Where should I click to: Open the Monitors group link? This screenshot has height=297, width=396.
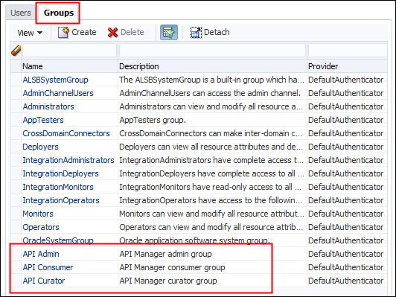[38, 214]
